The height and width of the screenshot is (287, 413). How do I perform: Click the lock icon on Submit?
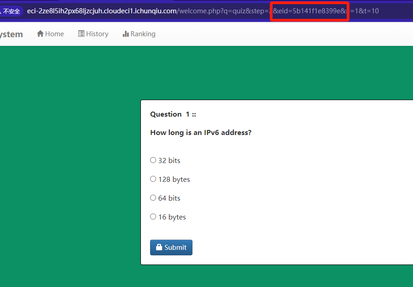tap(159, 247)
